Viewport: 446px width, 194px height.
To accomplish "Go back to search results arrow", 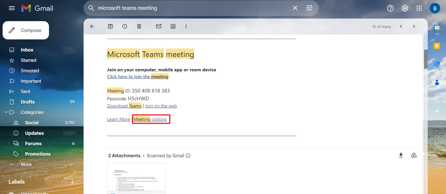I will 92,26.
